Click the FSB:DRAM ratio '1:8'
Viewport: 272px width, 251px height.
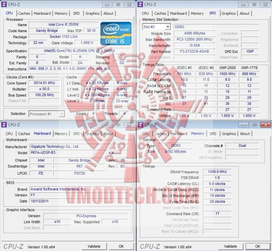point(217,178)
